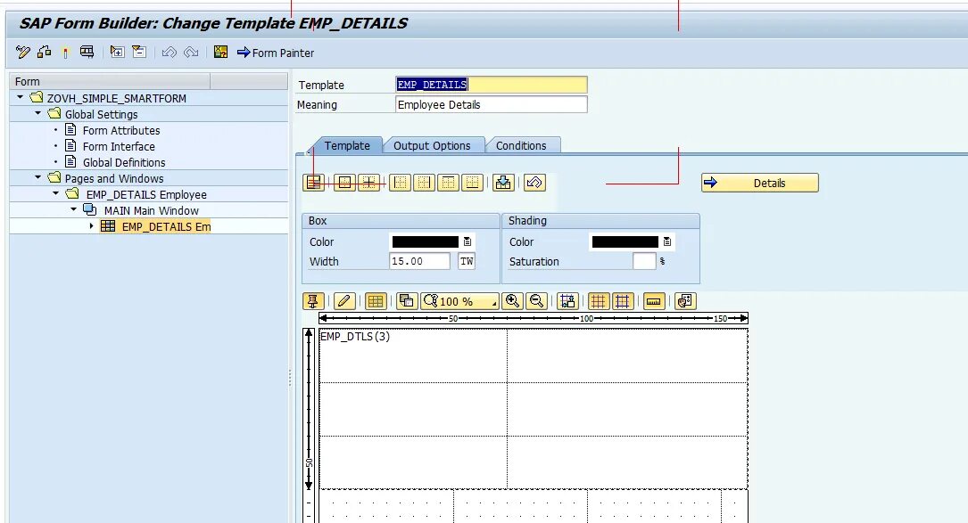Switch to the Conditions tab
The image size is (968, 523).
(521, 145)
